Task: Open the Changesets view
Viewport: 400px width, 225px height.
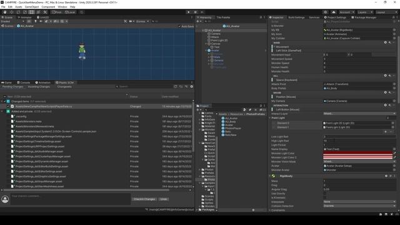Action: point(64,87)
